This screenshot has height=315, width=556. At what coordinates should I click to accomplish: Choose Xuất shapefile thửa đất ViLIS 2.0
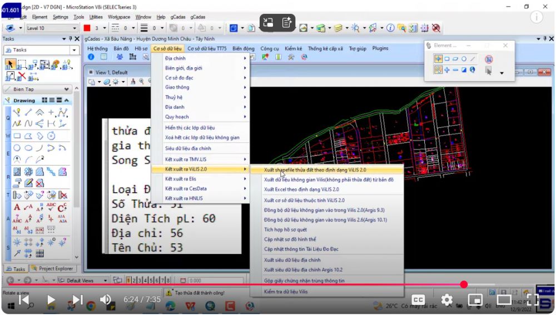coord(315,170)
